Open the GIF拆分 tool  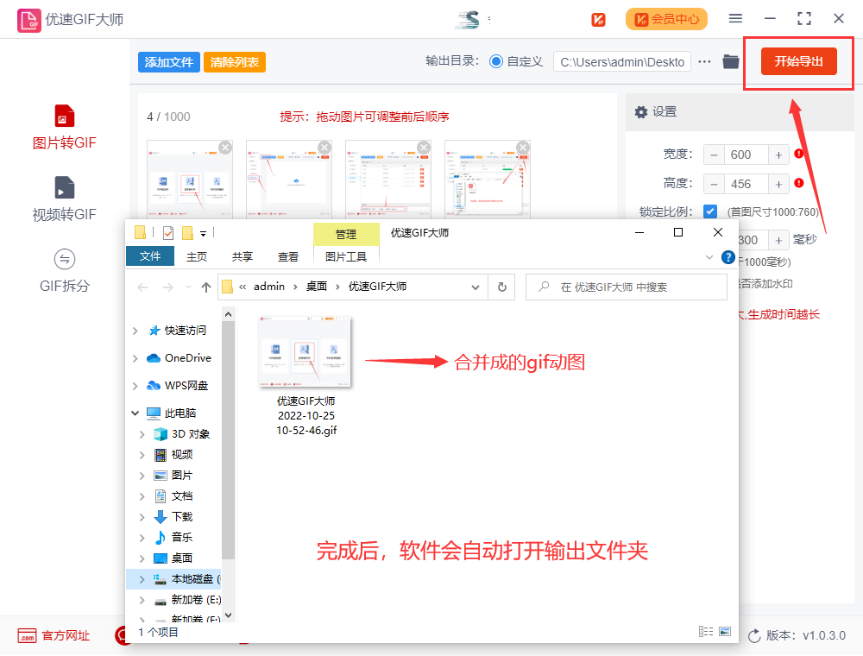tap(65, 270)
